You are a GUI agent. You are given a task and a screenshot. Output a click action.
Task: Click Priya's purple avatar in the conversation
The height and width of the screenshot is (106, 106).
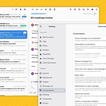[x=33, y=49]
